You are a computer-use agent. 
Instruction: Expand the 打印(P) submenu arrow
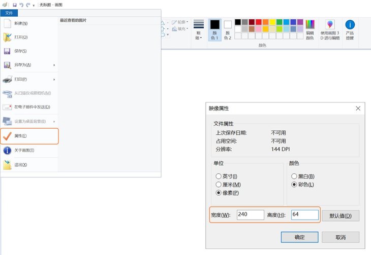point(54,79)
